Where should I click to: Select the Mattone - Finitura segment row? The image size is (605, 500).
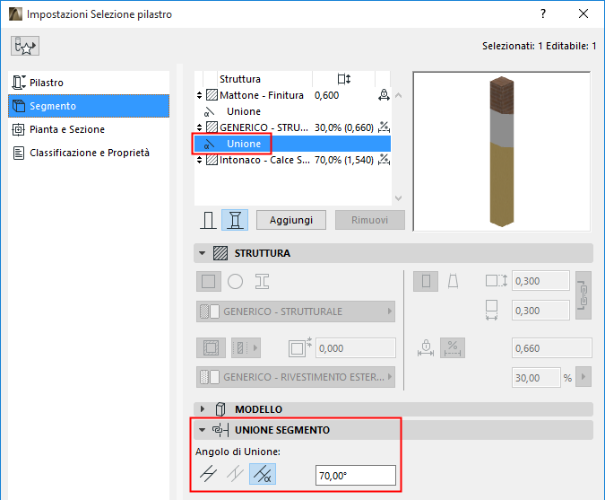pyautogui.click(x=292, y=95)
